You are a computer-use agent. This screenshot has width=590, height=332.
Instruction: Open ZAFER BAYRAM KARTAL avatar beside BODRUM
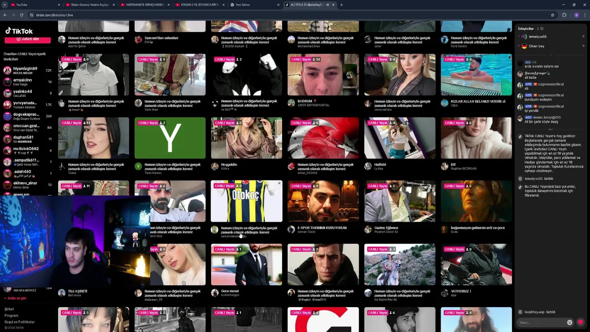click(291, 103)
